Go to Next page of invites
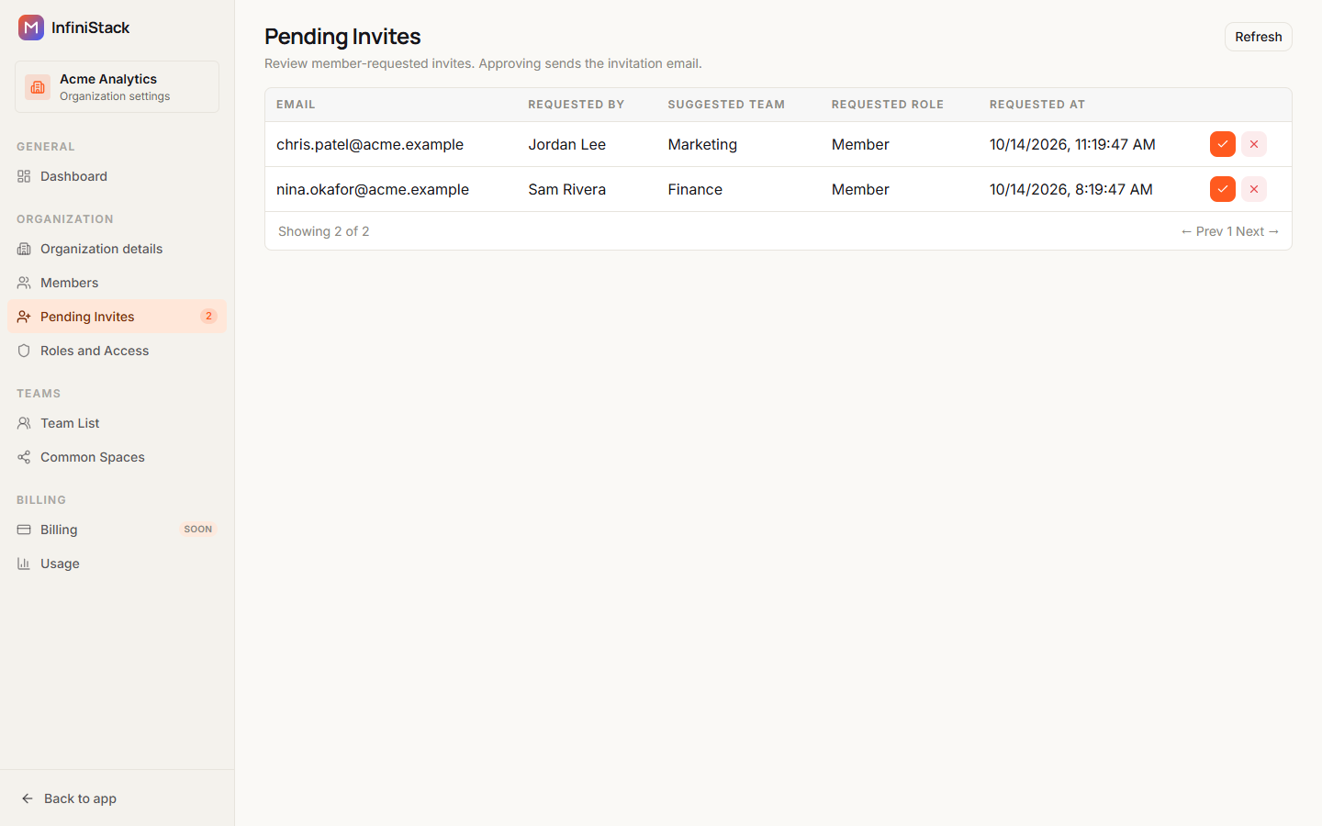The height and width of the screenshot is (826, 1322). pos(1258,231)
